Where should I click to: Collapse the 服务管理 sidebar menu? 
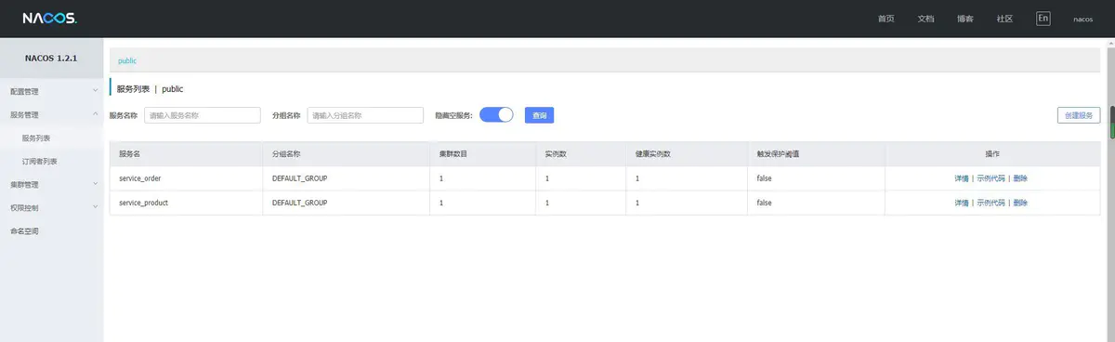click(51, 114)
